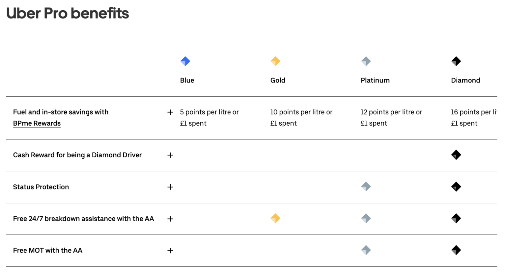Select the Gold icon for breakdown assistance
The width and height of the screenshot is (506, 273).
tap(275, 218)
